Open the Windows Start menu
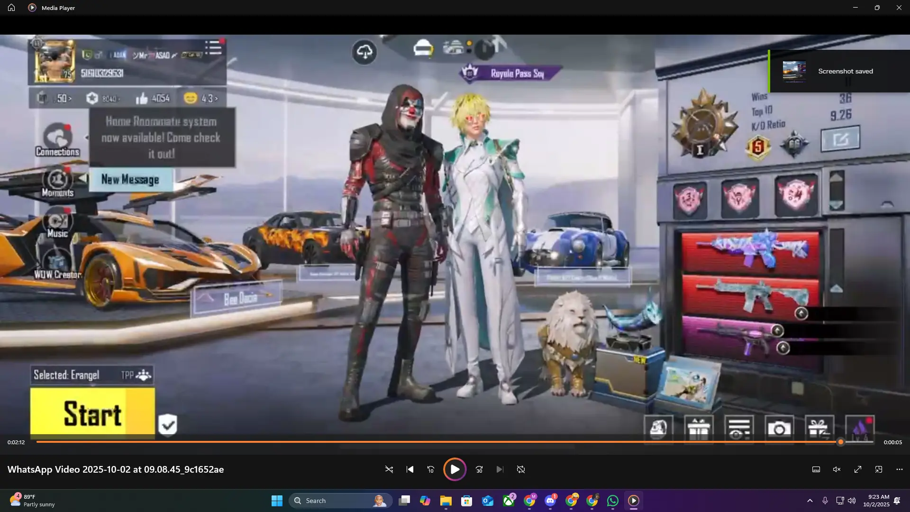 tap(277, 501)
